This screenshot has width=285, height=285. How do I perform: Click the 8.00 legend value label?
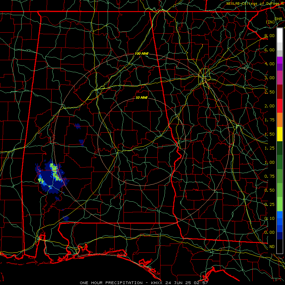pos(269,35)
